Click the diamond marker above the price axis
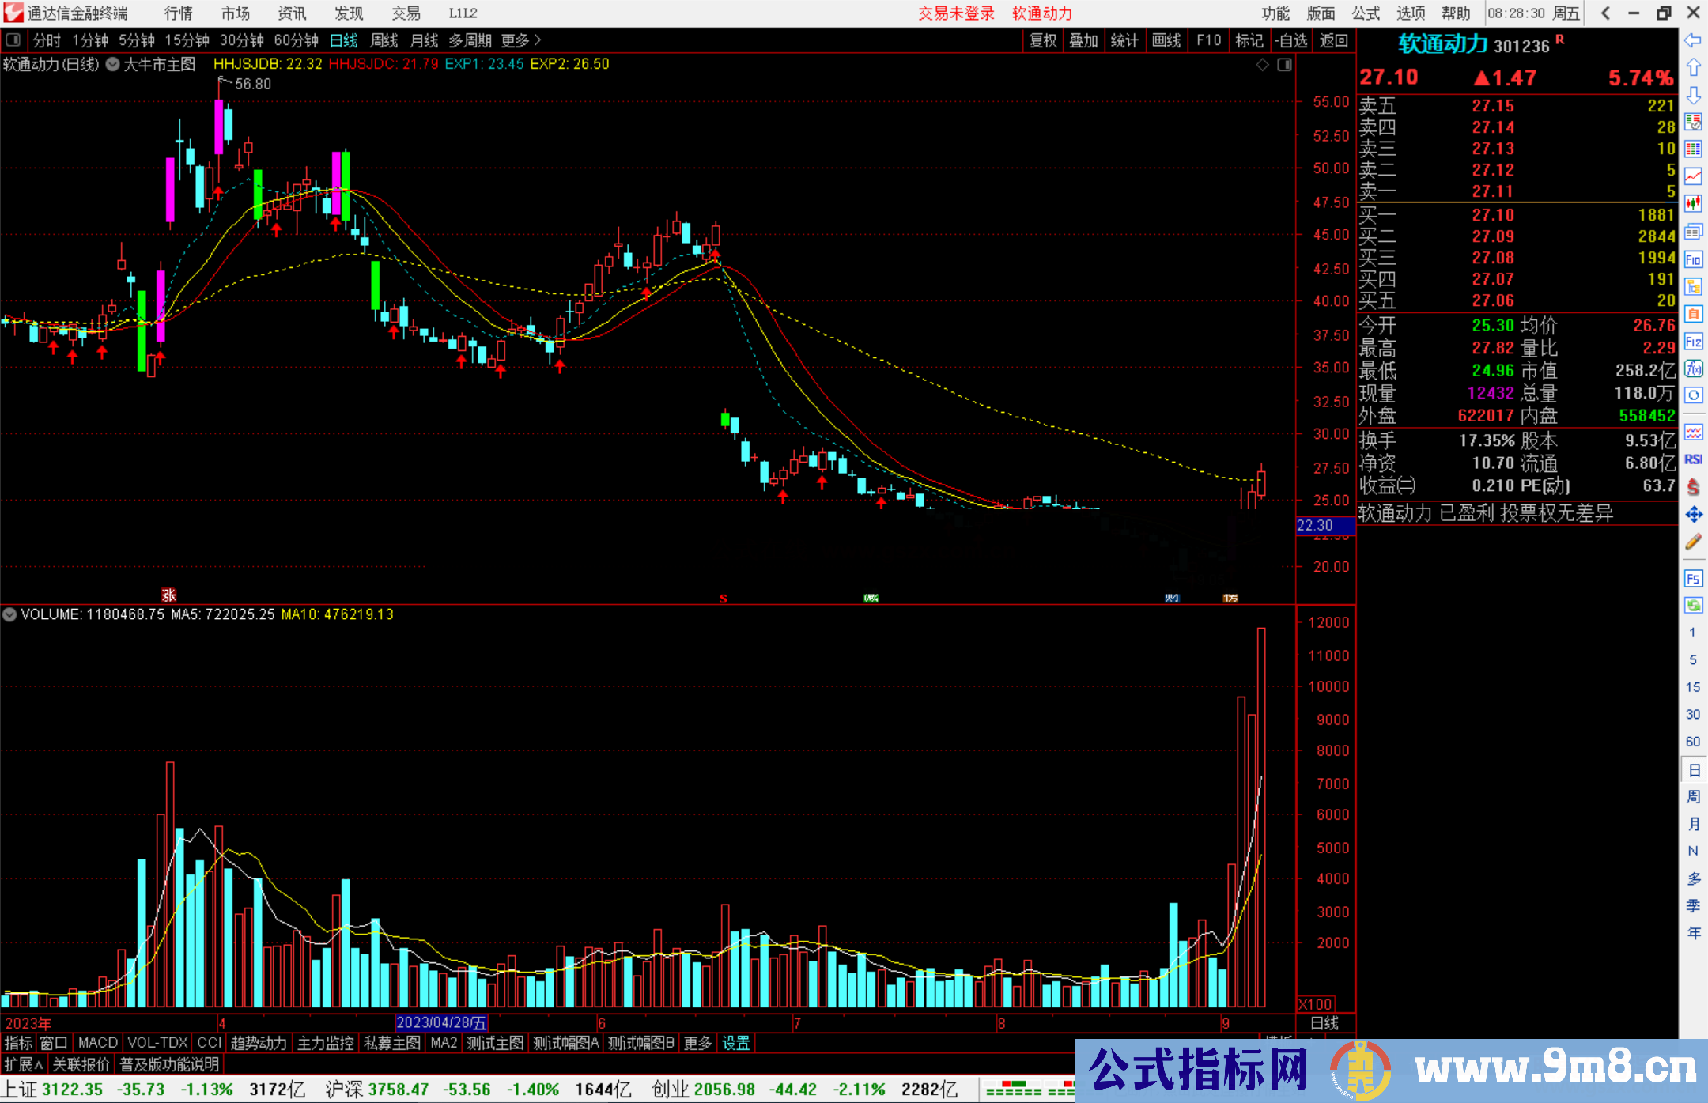Screen dimensions: 1708x1103 click(1263, 65)
